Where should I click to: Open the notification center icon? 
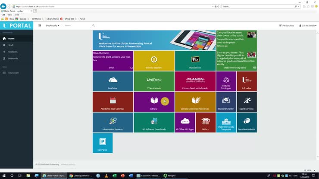pyautogui.click(x=313, y=176)
